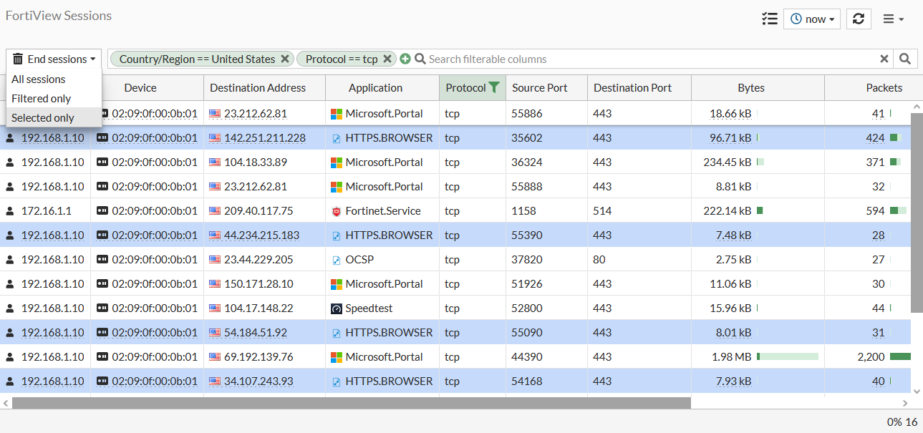Click the HTTPS.BROWSER icon on the 142.251.211.228 row
The width and height of the screenshot is (923, 433).
tap(337, 137)
